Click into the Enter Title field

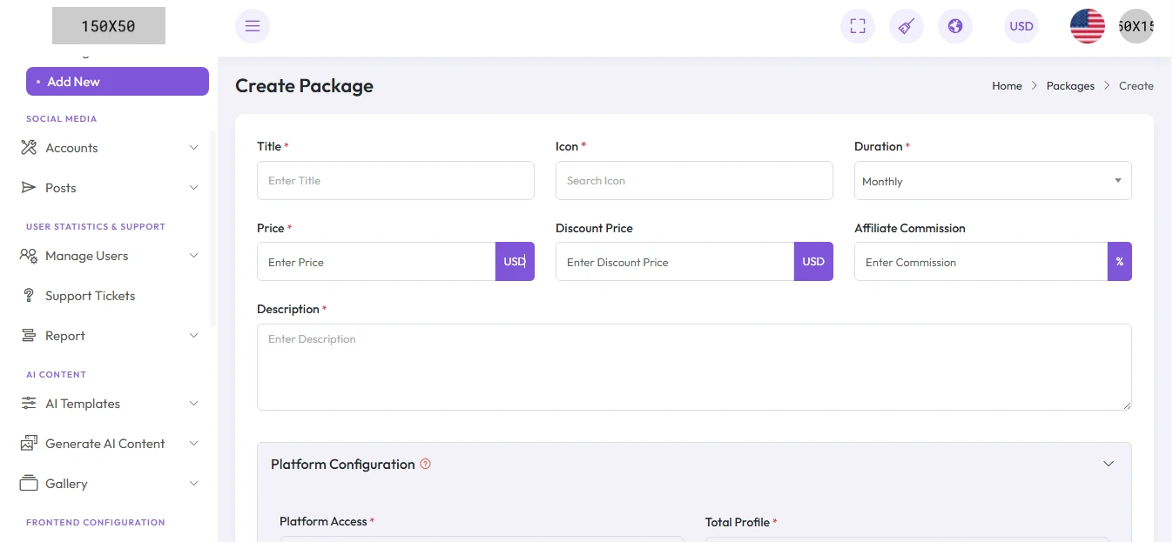click(395, 181)
